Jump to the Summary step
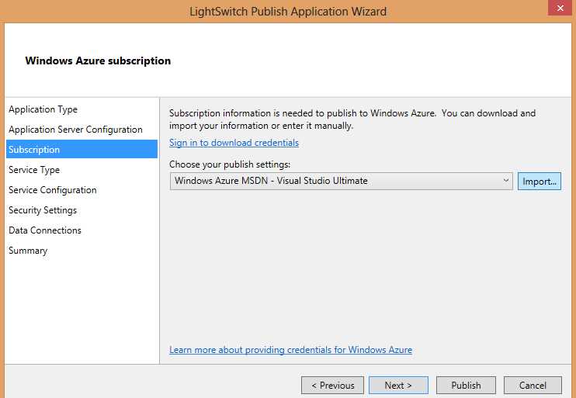 pos(28,251)
